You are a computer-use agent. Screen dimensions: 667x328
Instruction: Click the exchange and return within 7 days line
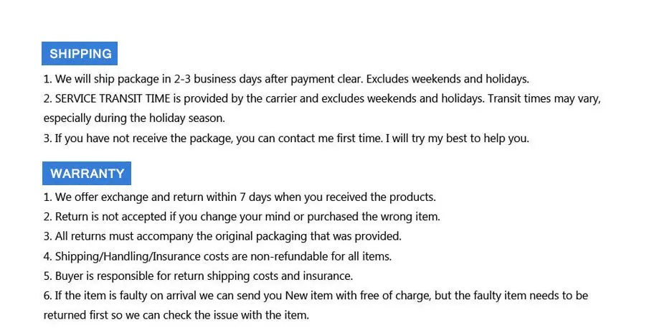click(x=240, y=197)
